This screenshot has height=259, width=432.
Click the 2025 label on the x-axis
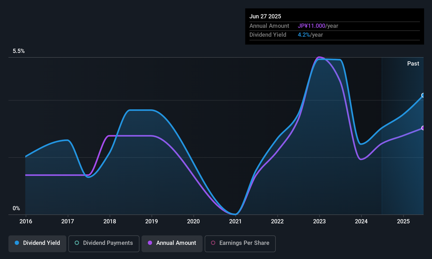pos(403,222)
